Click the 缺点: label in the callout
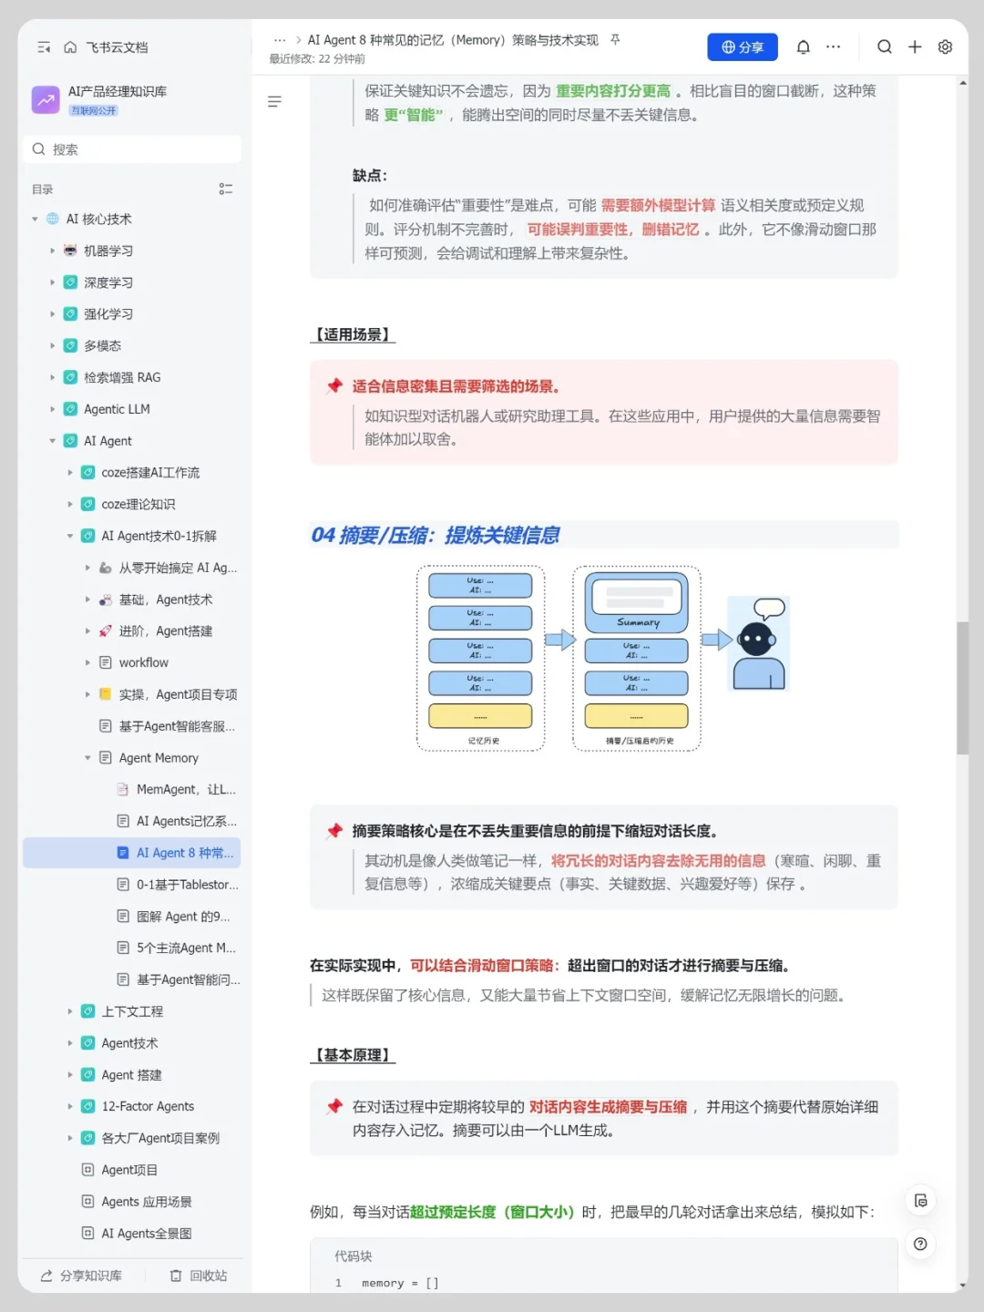Screen dimensions: 984x1312 click(370, 176)
